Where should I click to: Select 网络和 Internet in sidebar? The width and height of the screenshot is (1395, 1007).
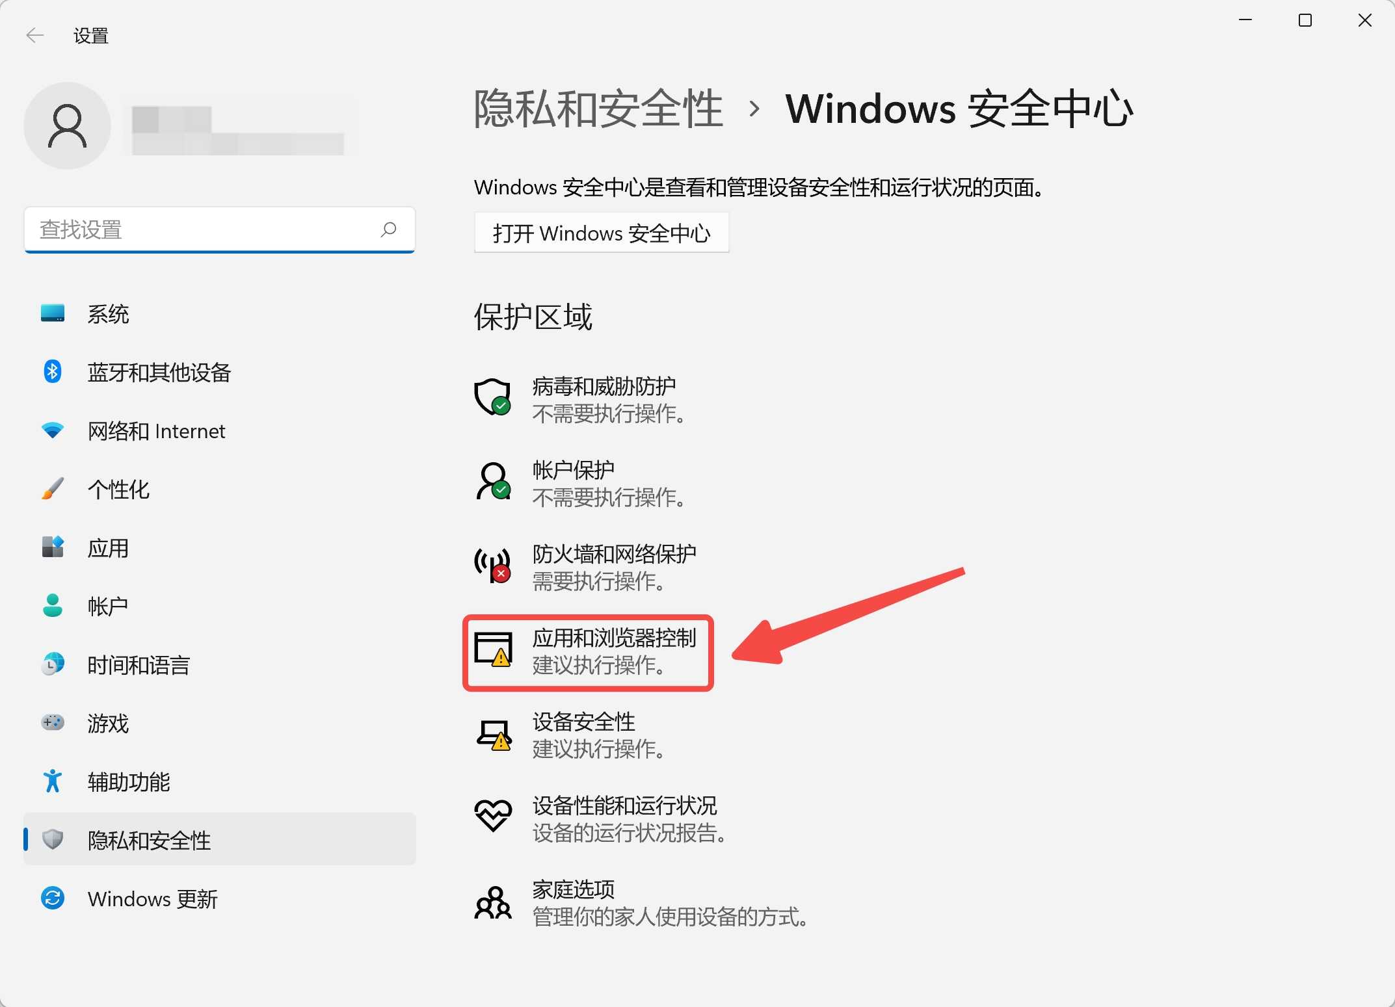click(x=220, y=431)
